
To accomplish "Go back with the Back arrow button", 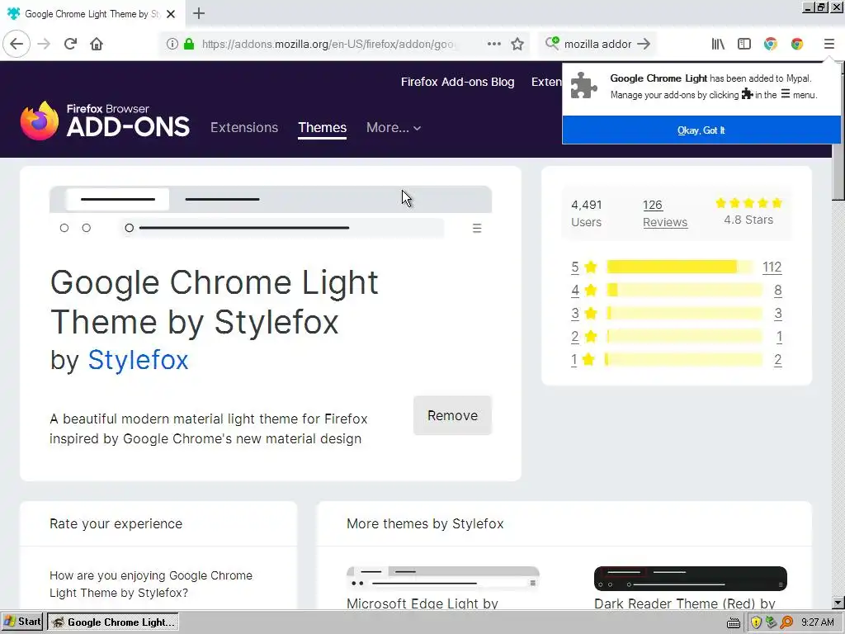I will click(17, 44).
